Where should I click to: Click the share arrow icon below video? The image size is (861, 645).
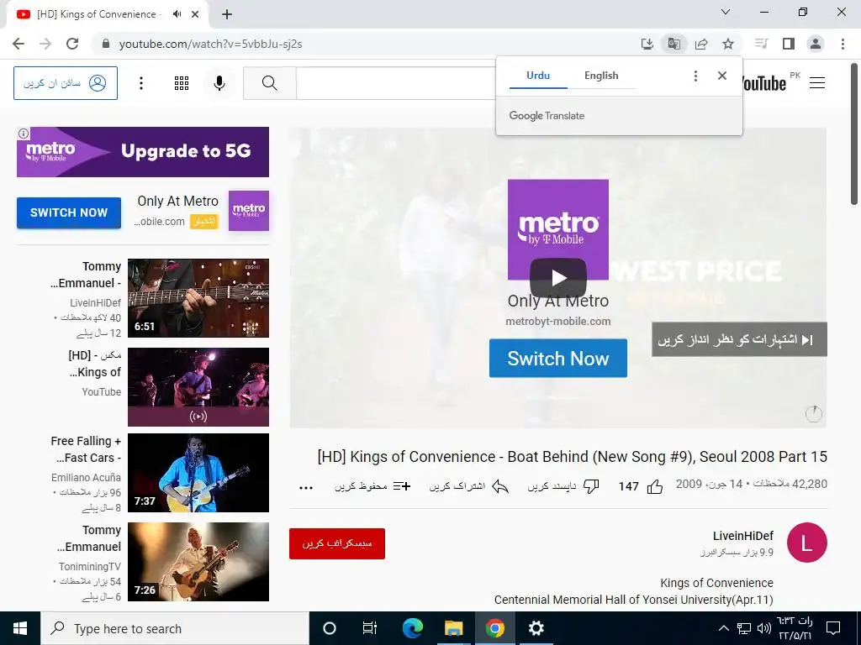pyautogui.click(x=499, y=486)
